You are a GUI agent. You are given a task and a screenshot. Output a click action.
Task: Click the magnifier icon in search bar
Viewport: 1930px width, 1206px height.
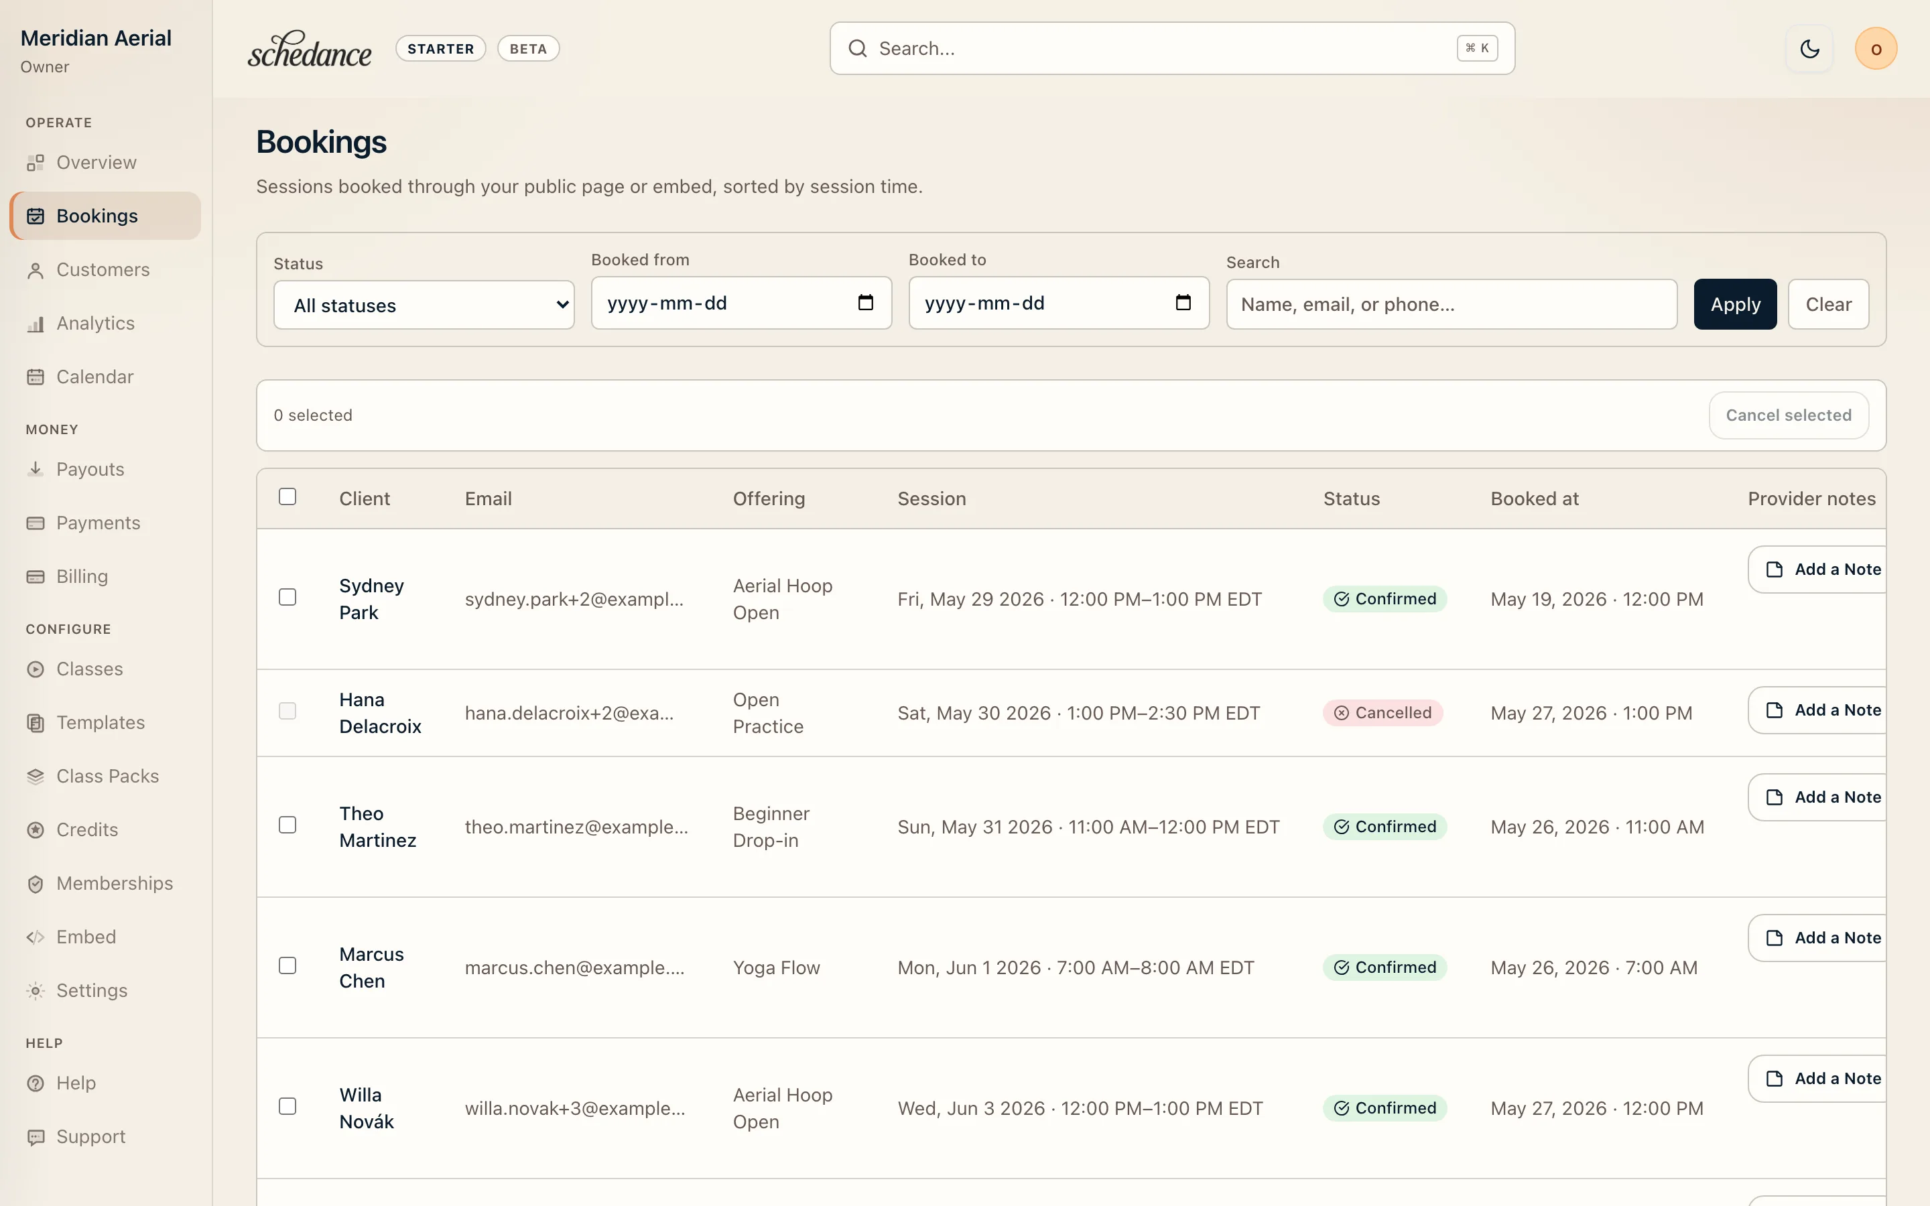click(x=857, y=49)
